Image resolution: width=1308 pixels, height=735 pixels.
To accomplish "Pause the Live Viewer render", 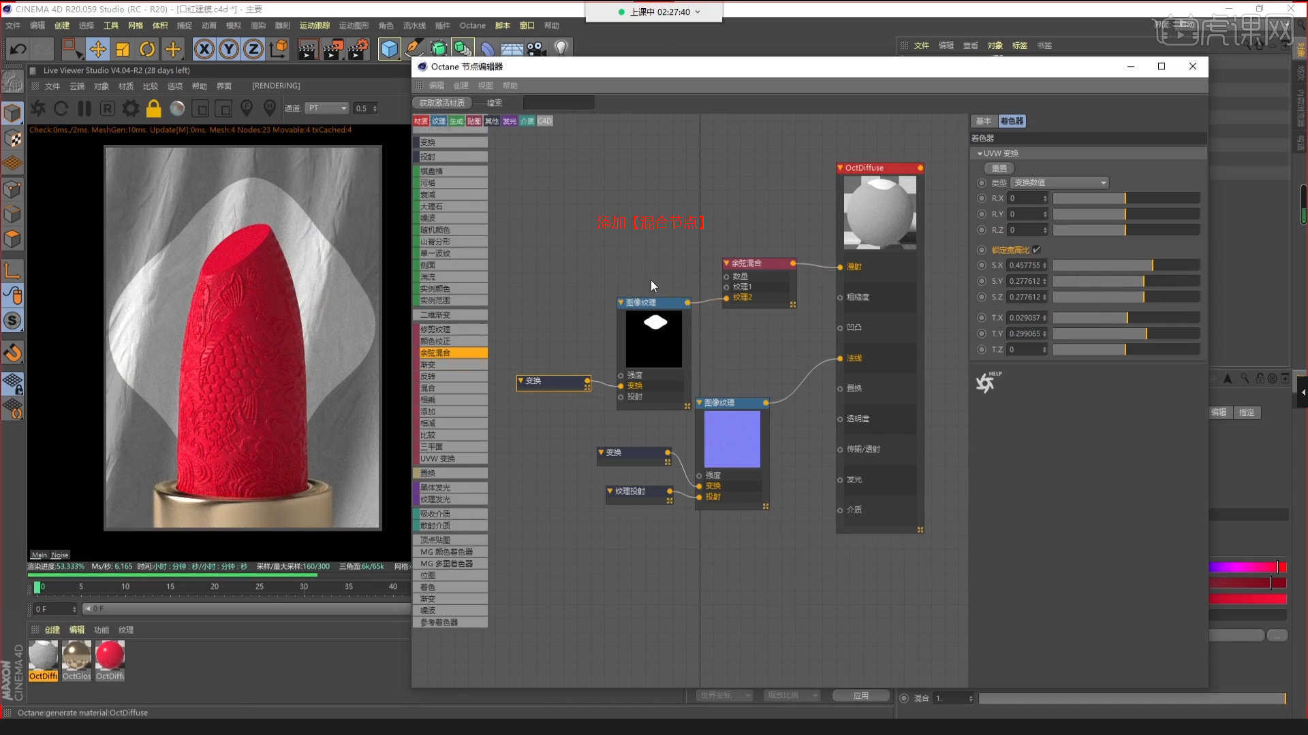I will pyautogui.click(x=84, y=108).
